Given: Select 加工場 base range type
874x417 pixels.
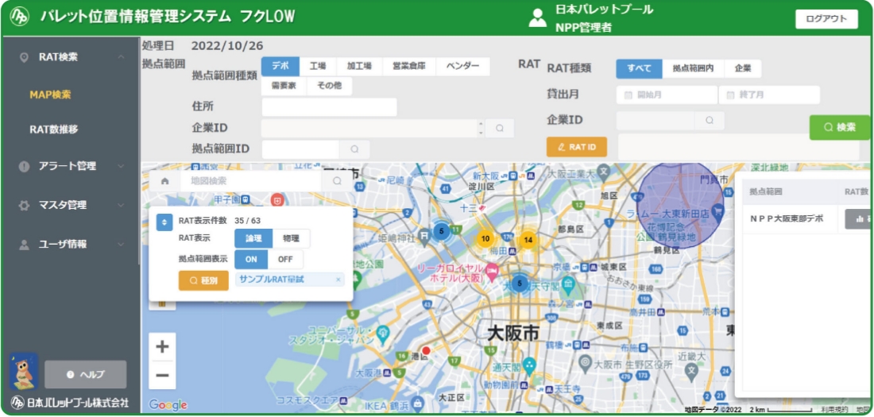Looking at the screenshot, I should (x=359, y=67).
